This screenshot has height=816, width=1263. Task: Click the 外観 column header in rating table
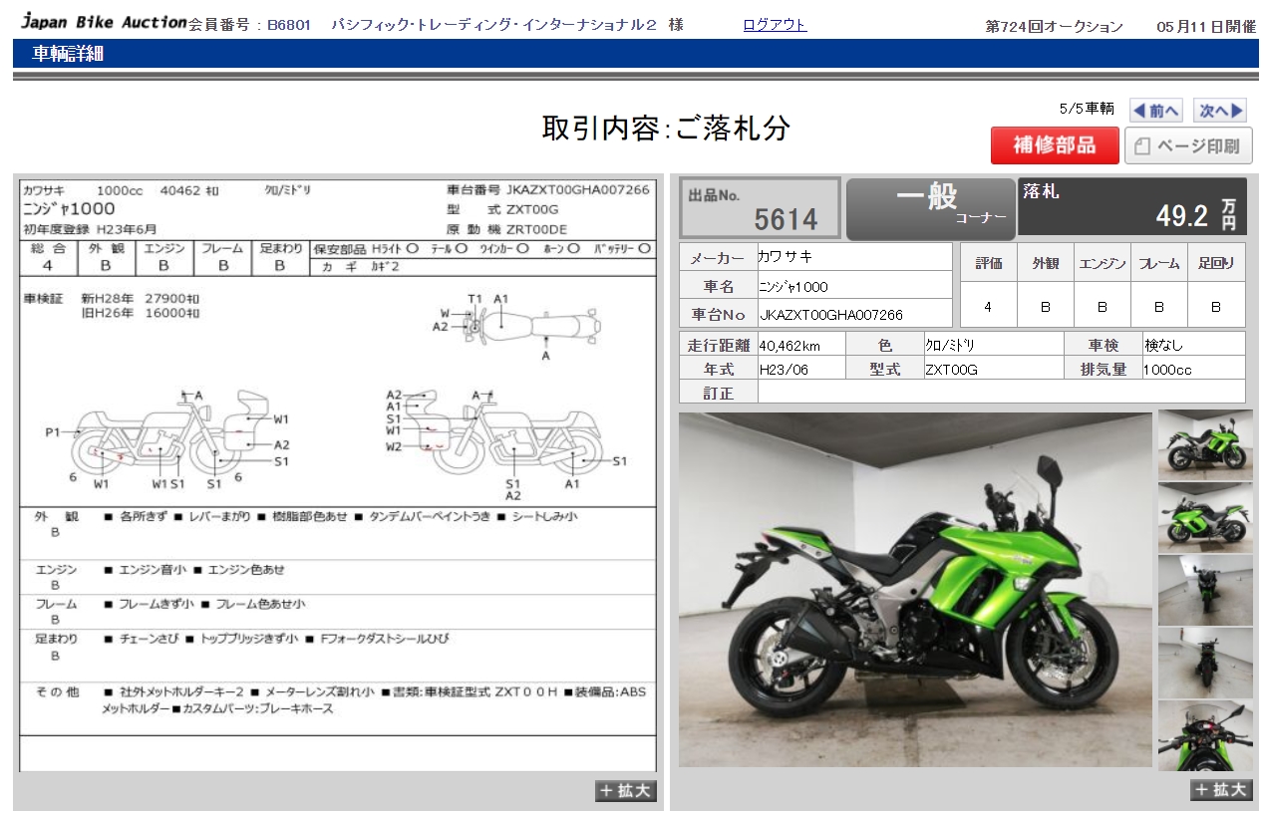(1045, 264)
